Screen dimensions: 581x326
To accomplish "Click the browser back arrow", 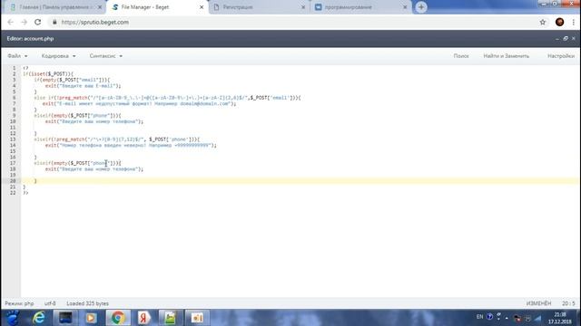I will [10, 22].
